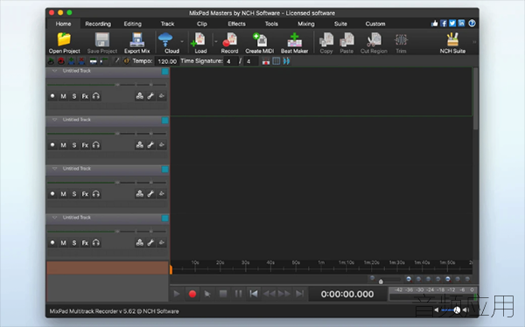The height and width of the screenshot is (327, 525).
Task: Collapse the third Untitled Track chevron
Action: click(54, 169)
